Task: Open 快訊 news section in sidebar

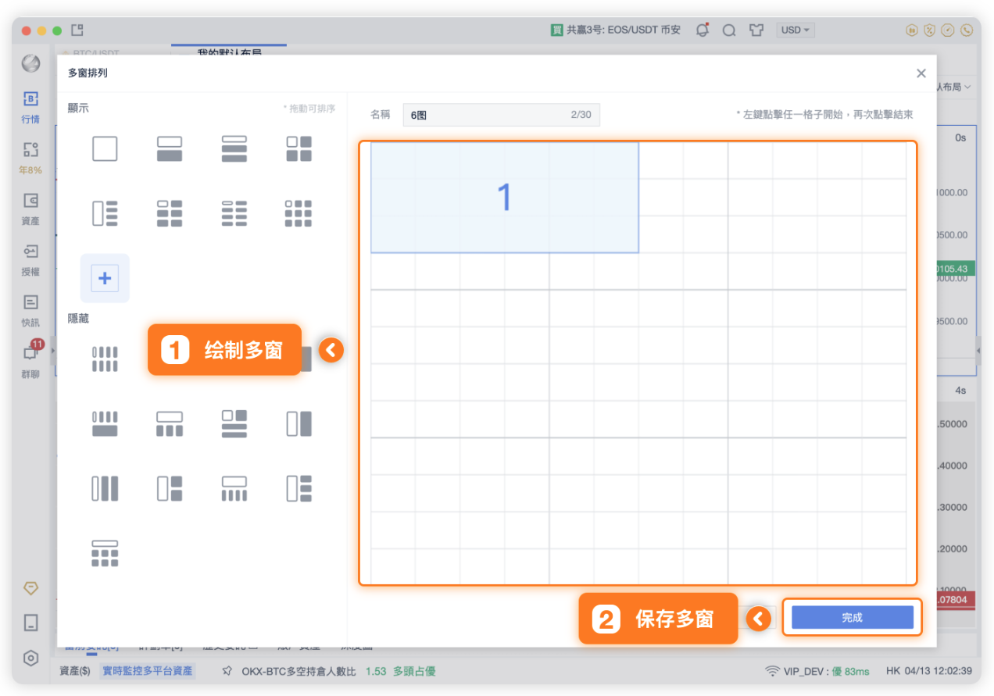Action: click(x=30, y=311)
